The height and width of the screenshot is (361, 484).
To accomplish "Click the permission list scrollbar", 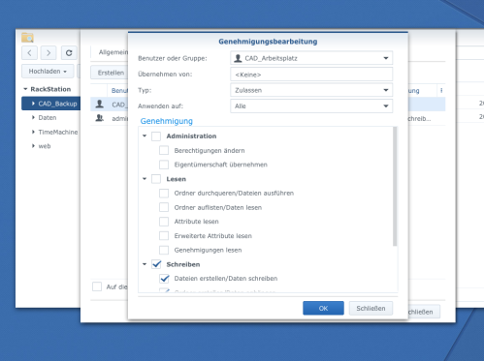I will tap(395, 187).
